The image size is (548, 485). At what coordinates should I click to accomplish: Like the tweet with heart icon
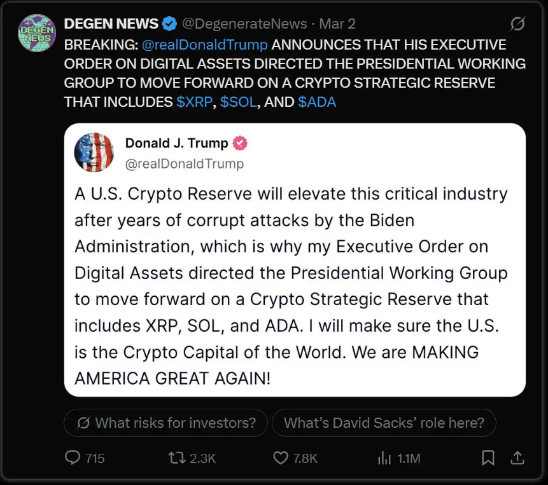click(x=281, y=458)
